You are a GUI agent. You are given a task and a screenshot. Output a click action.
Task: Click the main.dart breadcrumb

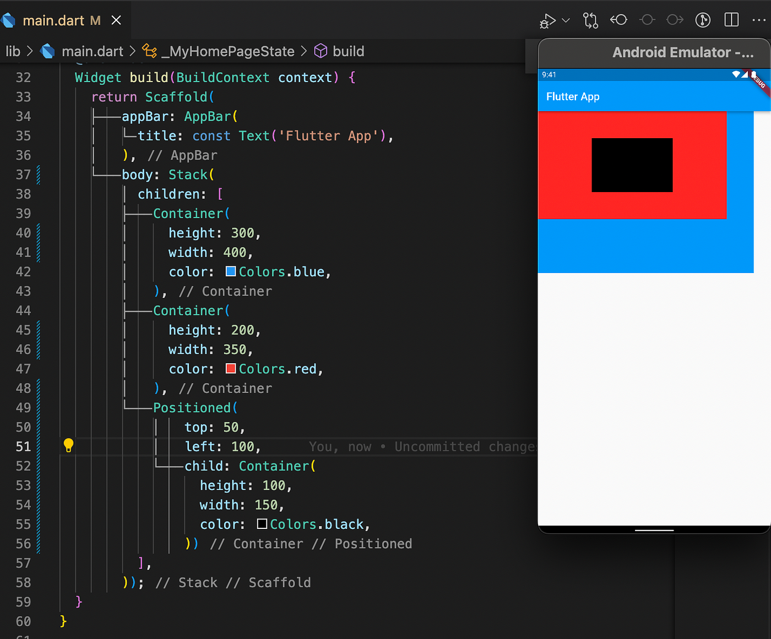click(92, 51)
